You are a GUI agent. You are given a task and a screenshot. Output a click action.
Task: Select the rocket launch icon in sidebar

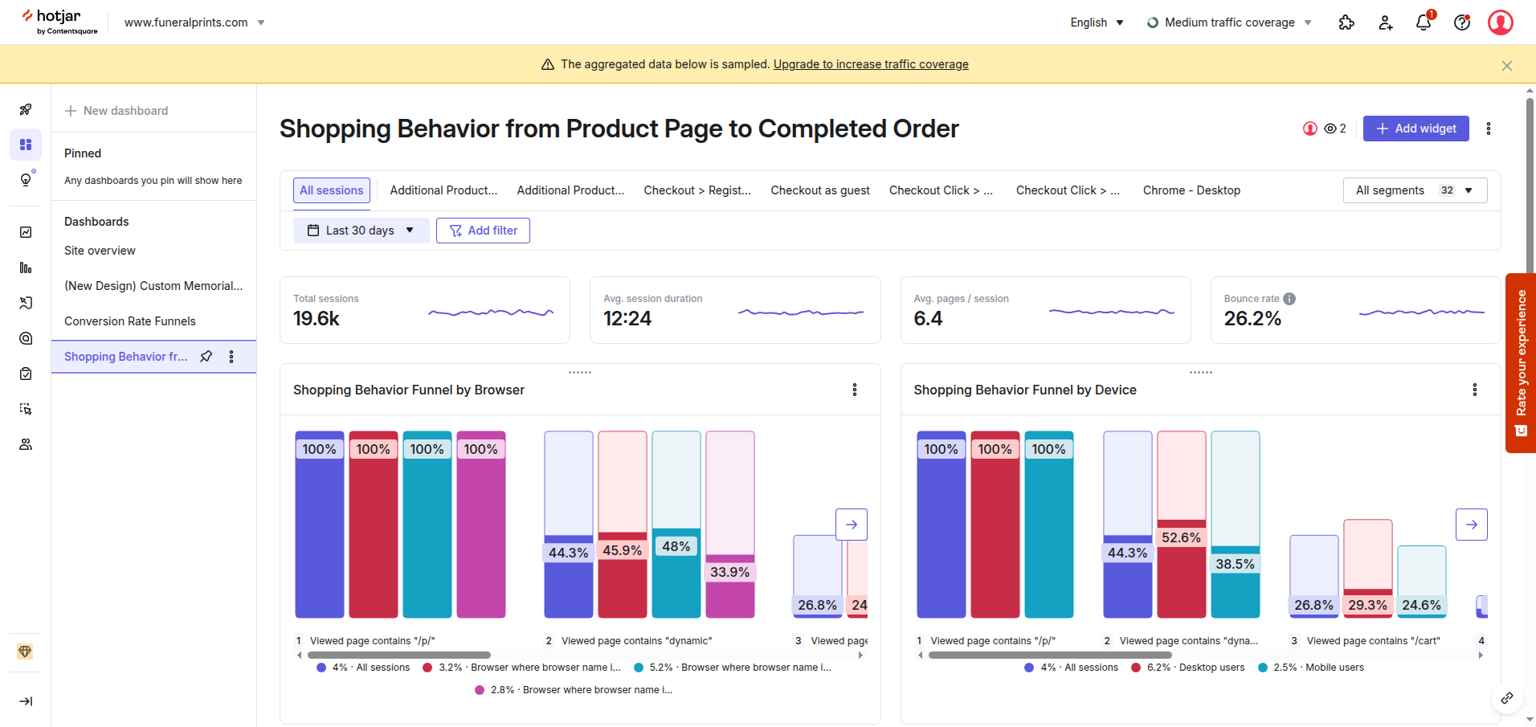(x=26, y=109)
